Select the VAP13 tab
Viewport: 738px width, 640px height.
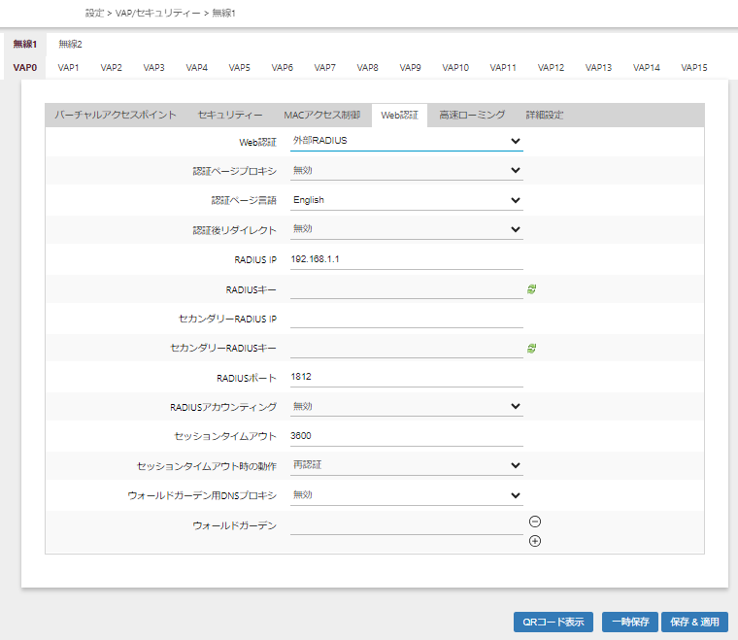[599, 68]
